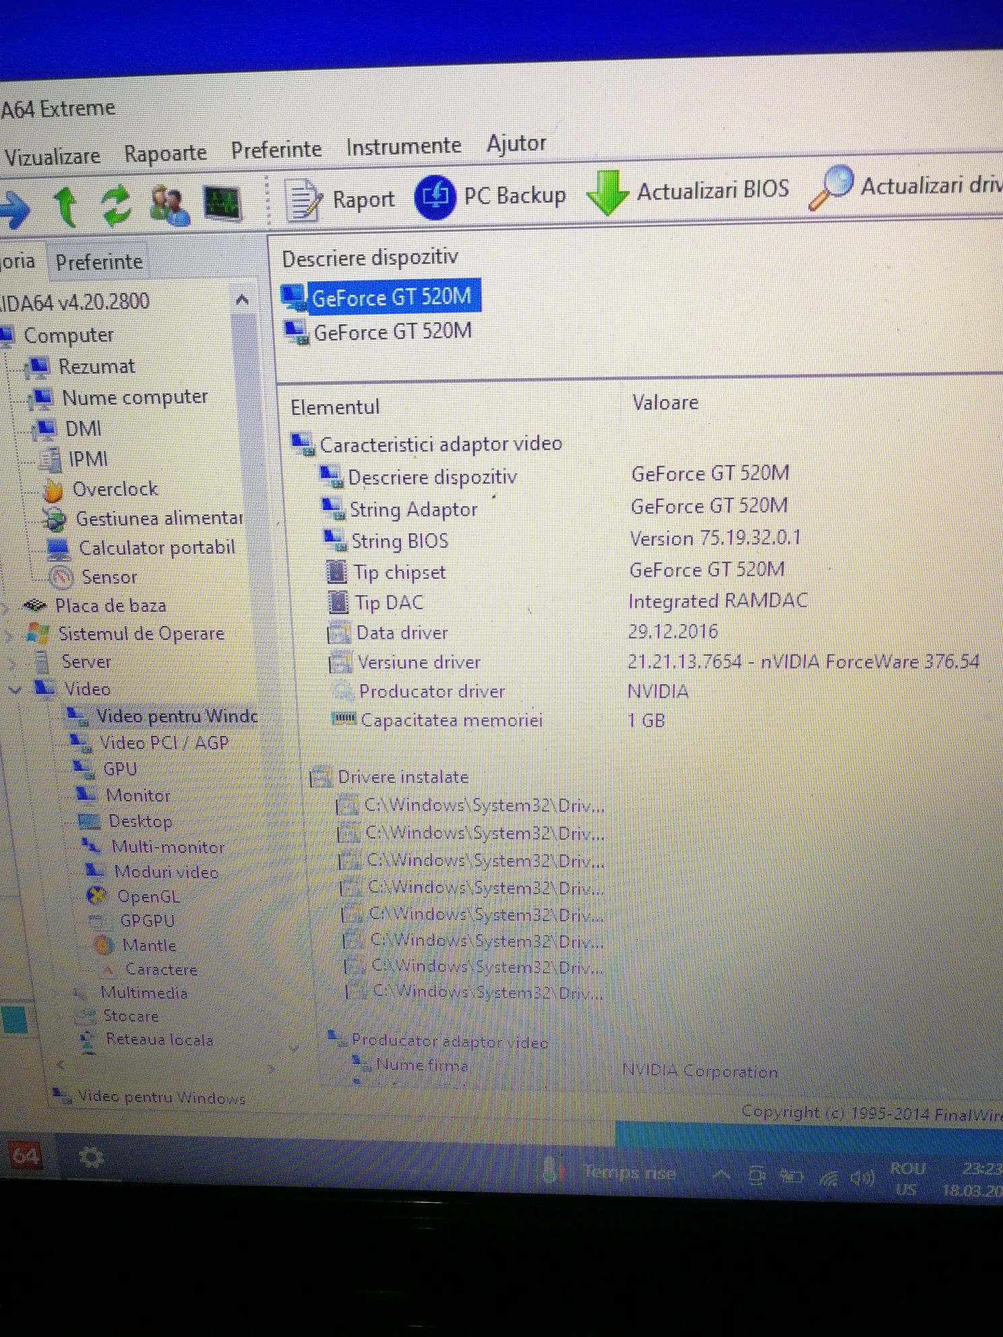Image resolution: width=1003 pixels, height=1337 pixels.
Task: Open the users management toolbar icon
Action: pos(169,204)
